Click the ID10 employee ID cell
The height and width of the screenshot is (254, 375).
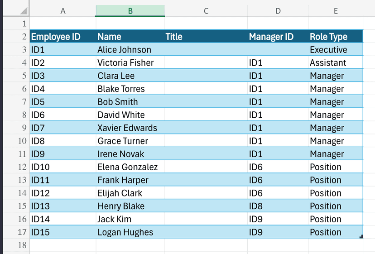coord(62,167)
